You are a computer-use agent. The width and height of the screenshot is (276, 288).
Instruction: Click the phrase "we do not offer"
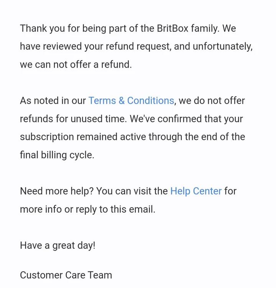[x=212, y=101]
